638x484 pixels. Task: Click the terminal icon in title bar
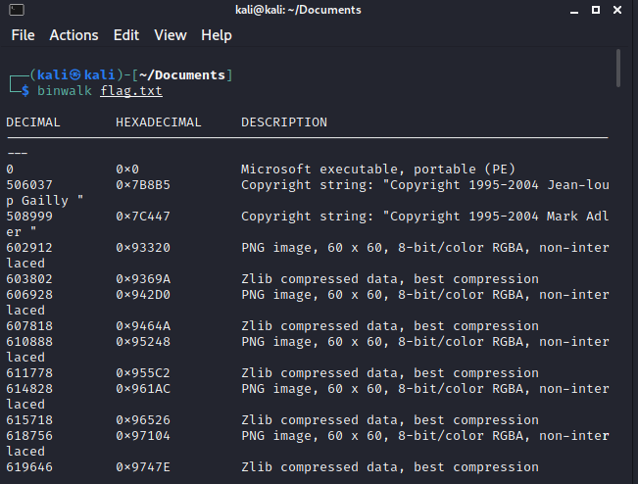tap(18, 10)
